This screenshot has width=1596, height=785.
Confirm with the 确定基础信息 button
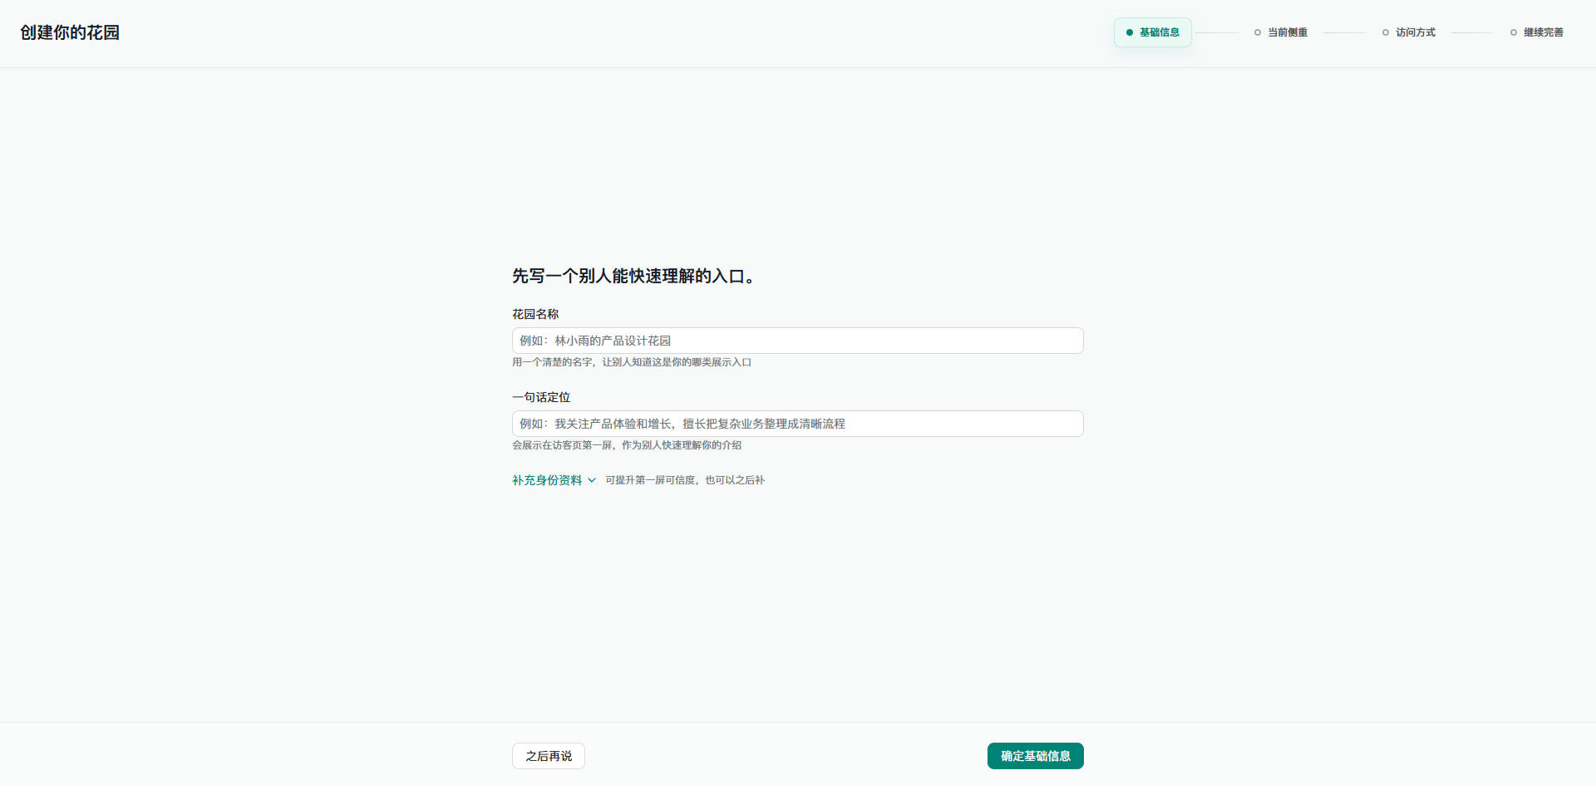coord(1036,756)
